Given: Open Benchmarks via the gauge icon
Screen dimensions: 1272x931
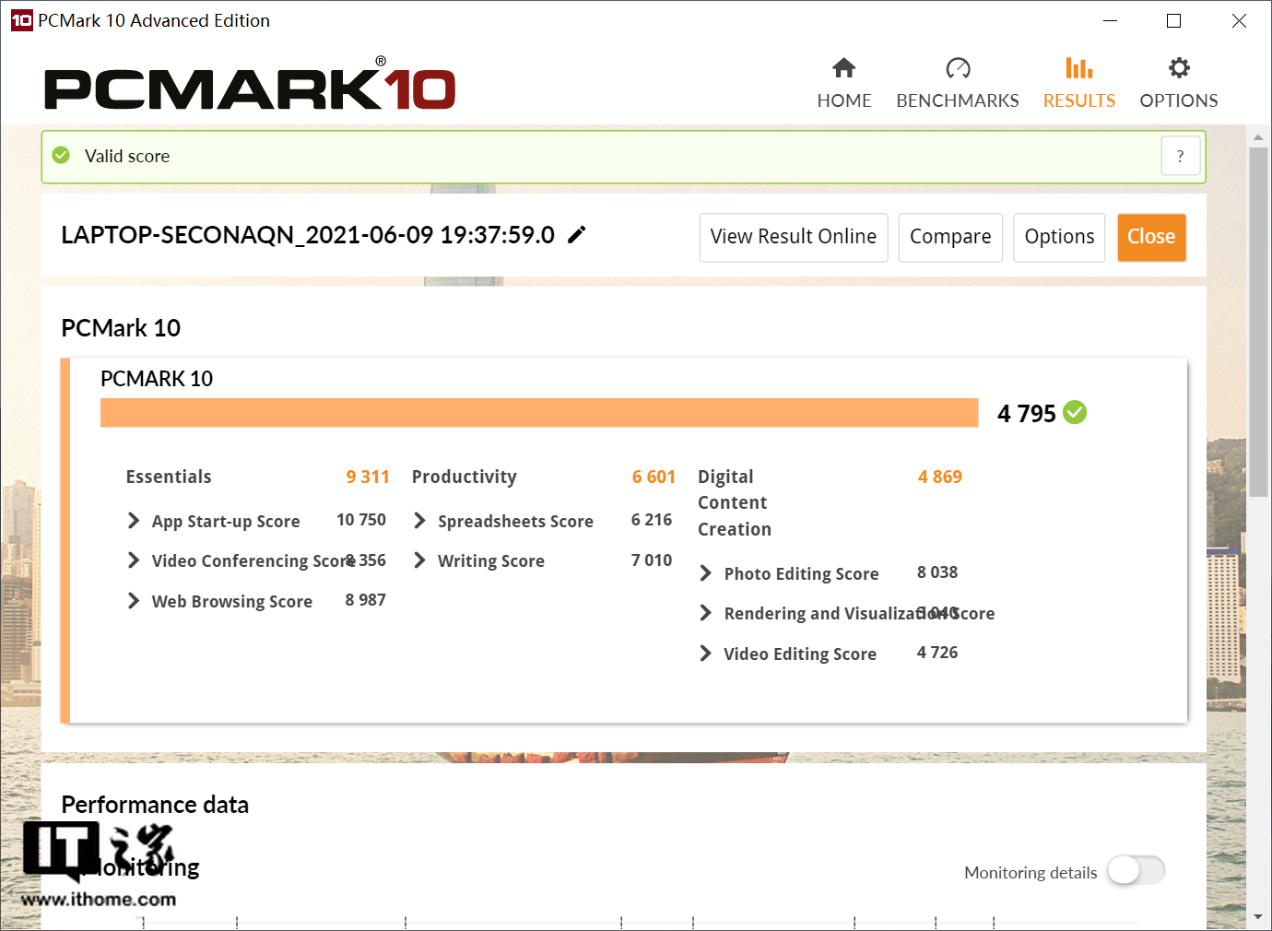Looking at the screenshot, I should pyautogui.click(x=958, y=68).
